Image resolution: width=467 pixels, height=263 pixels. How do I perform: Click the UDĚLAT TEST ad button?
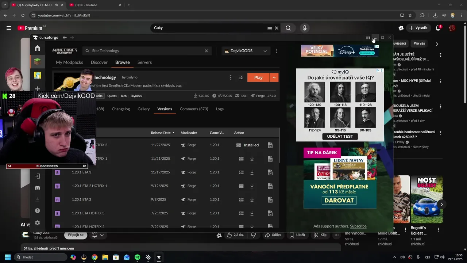[340, 136]
